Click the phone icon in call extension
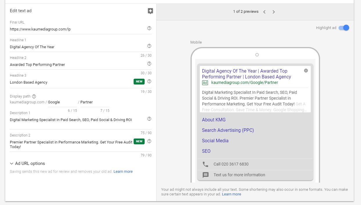Viewport: 361px width, 205px height. [x=205, y=164]
